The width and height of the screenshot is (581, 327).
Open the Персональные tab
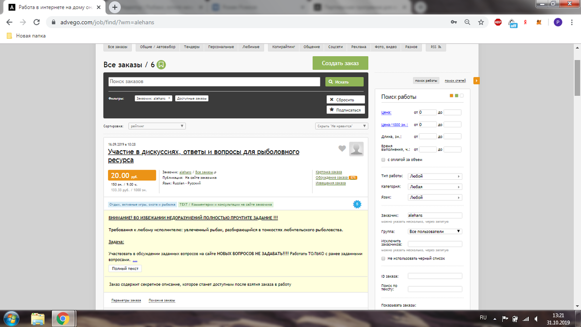[221, 47]
